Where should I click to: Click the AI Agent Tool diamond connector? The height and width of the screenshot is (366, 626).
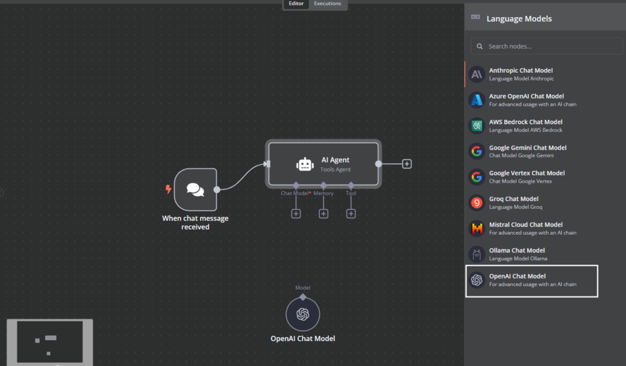(351, 185)
